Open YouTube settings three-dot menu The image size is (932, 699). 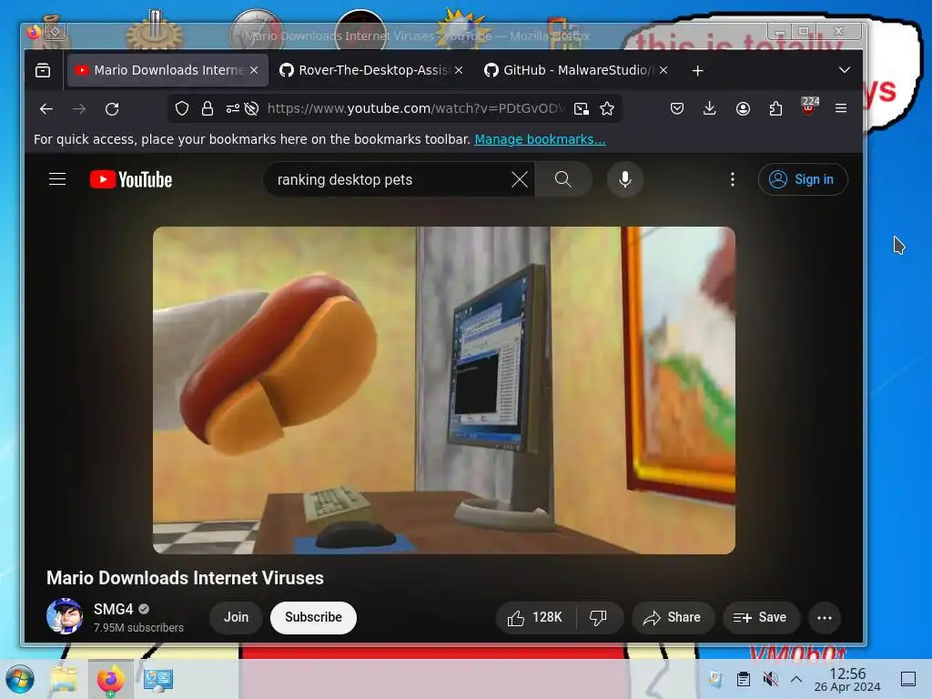coord(733,179)
